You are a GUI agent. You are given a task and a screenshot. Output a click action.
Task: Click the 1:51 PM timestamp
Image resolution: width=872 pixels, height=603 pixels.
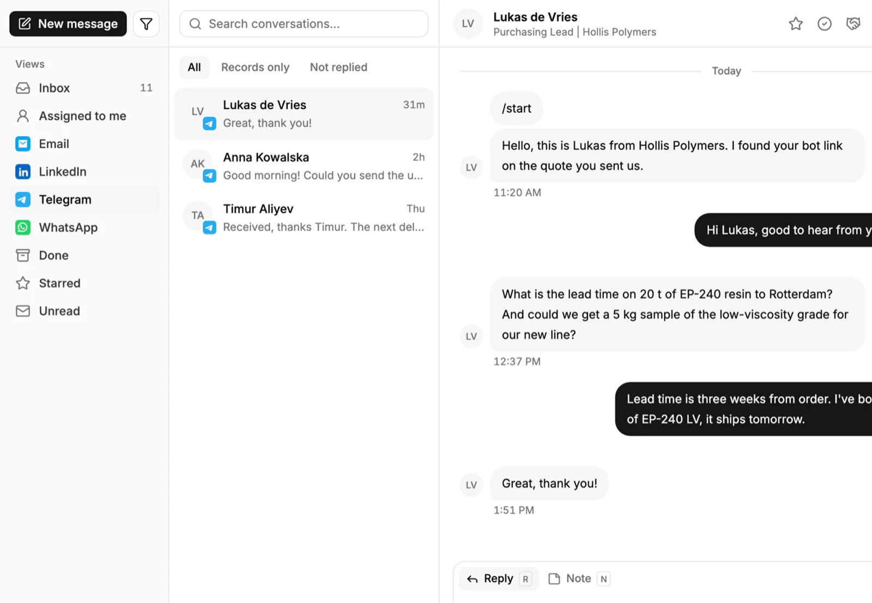coord(513,510)
